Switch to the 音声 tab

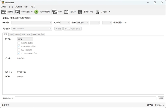point(29,34)
